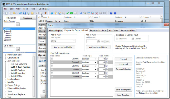Switch to the How to Export tab
170x99 pixels.
56,30
